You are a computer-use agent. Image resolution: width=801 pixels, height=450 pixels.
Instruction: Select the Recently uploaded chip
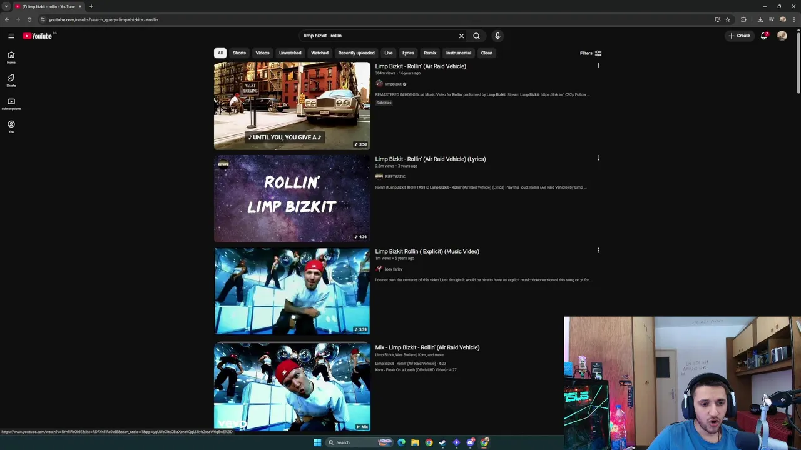pyautogui.click(x=356, y=53)
